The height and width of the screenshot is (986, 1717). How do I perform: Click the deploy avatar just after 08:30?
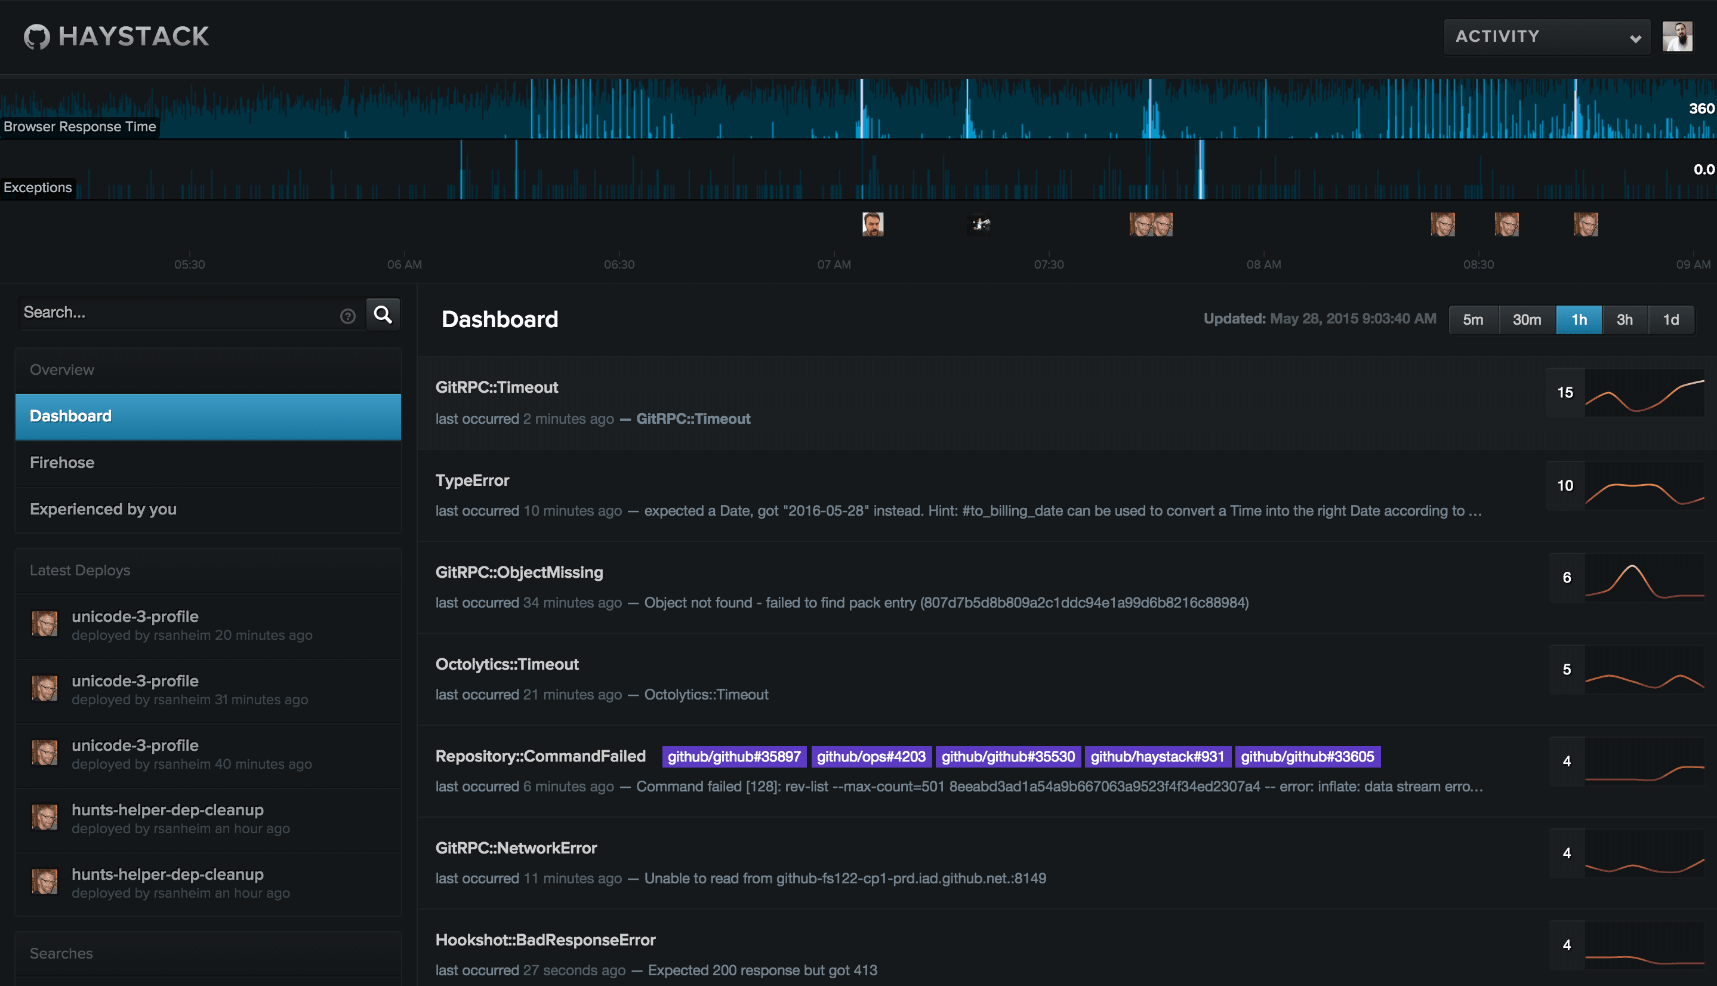(x=1506, y=224)
